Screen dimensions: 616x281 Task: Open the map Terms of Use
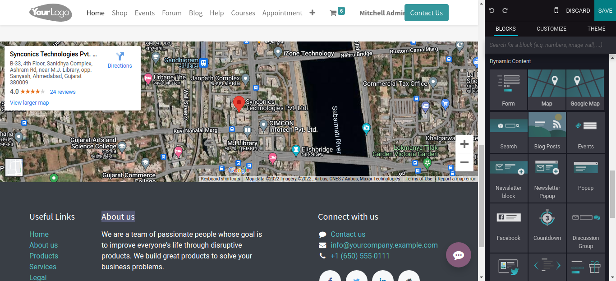coord(419,179)
